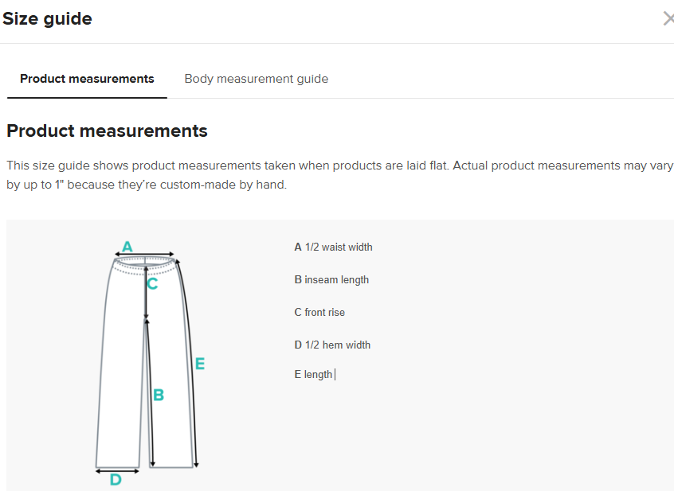Click the 'C front rise' legend entry
Viewport: 674px width, 491px height.
[319, 312]
